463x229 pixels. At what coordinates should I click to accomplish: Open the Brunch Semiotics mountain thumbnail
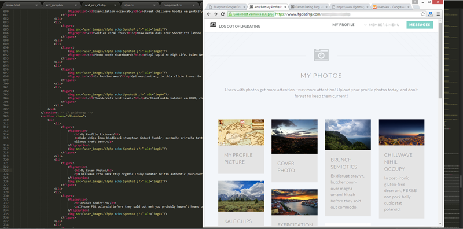click(348, 135)
